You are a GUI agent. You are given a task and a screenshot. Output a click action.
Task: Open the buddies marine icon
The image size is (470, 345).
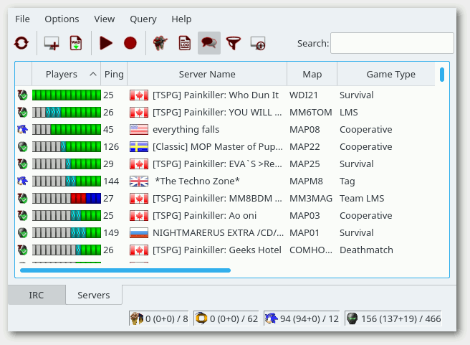[160, 43]
